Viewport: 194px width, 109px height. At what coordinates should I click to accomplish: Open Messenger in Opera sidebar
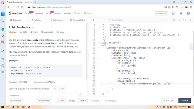(x=3, y=29)
